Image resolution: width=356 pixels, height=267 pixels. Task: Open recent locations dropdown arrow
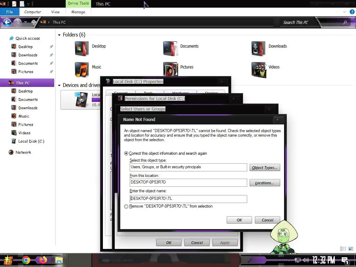click(x=26, y=22)
